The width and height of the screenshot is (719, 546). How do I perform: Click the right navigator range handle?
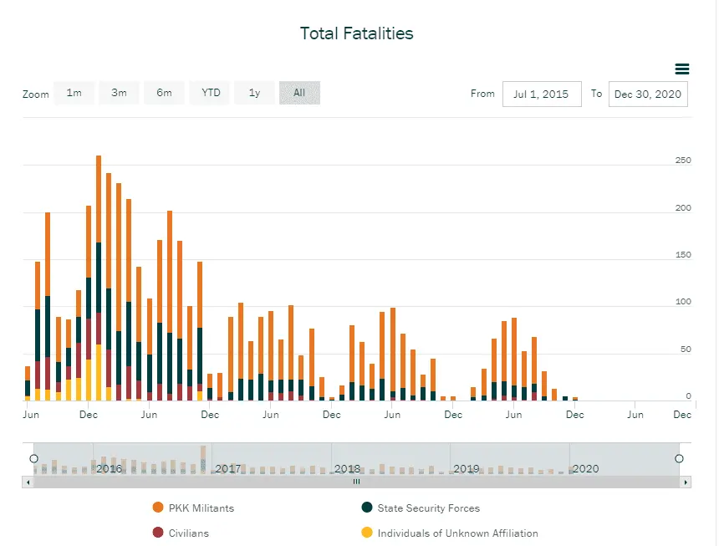[x=679, y=458]
